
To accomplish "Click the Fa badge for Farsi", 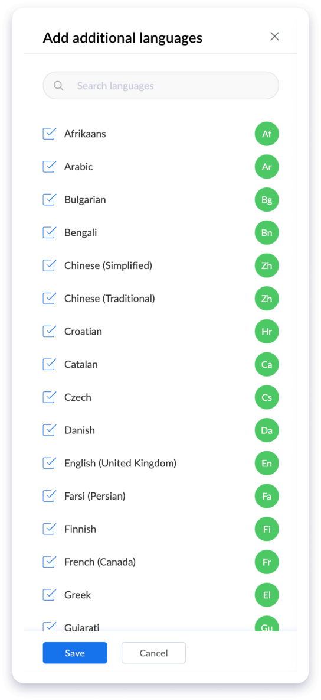I will tap(267, 496).
